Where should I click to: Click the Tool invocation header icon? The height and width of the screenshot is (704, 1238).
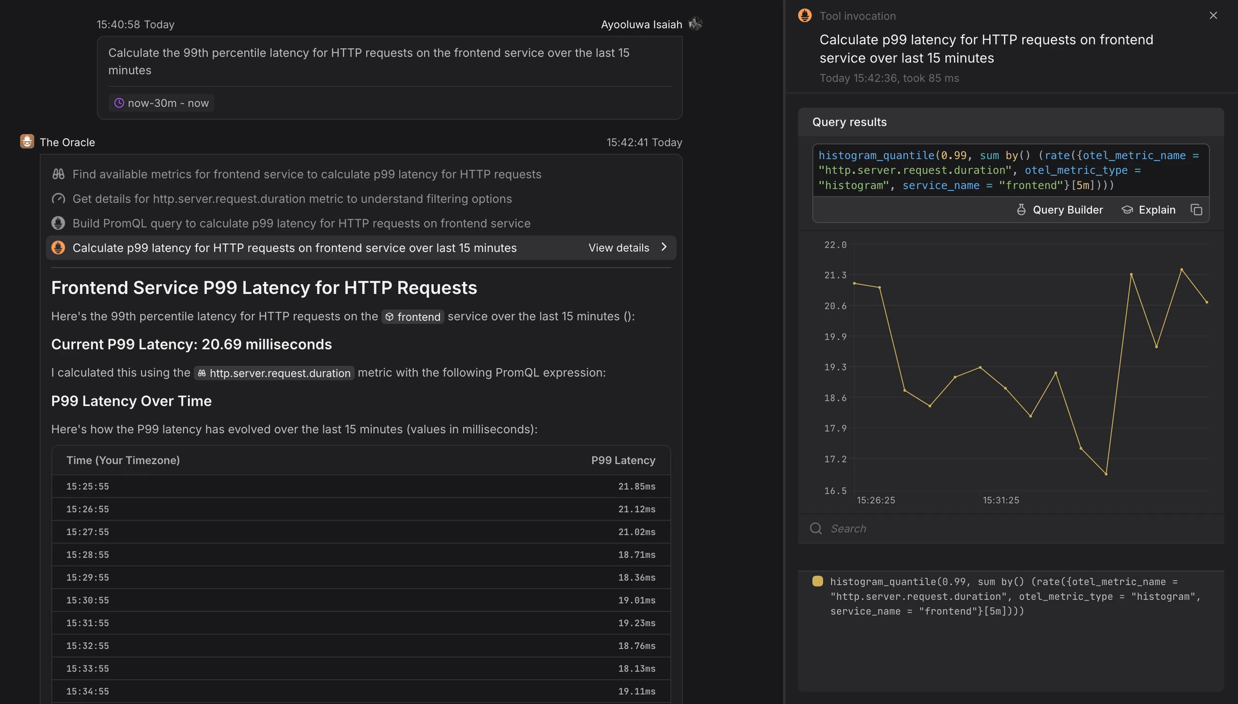tap(805, 15)
